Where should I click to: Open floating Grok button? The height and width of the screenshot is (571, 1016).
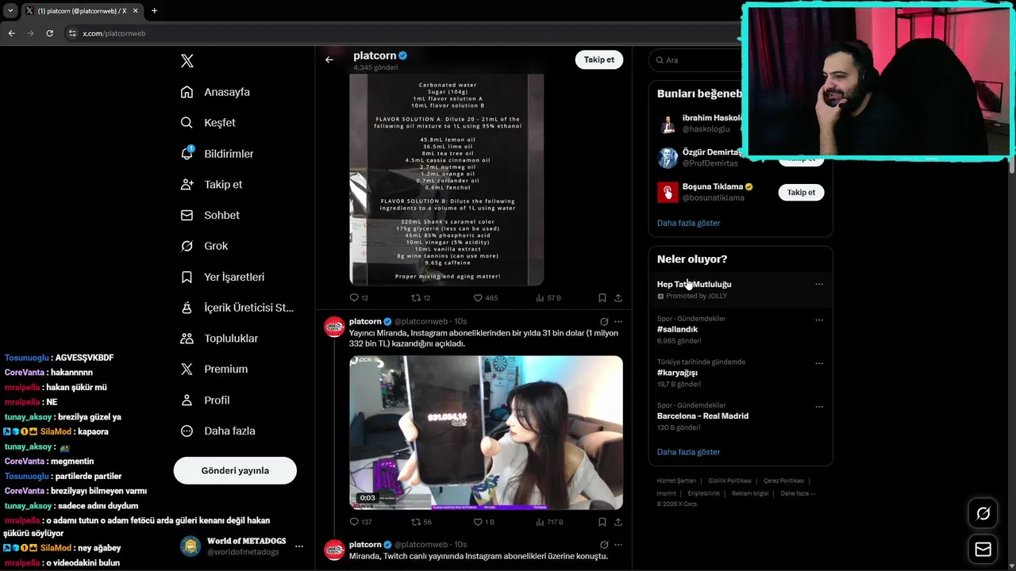[983, 514]
